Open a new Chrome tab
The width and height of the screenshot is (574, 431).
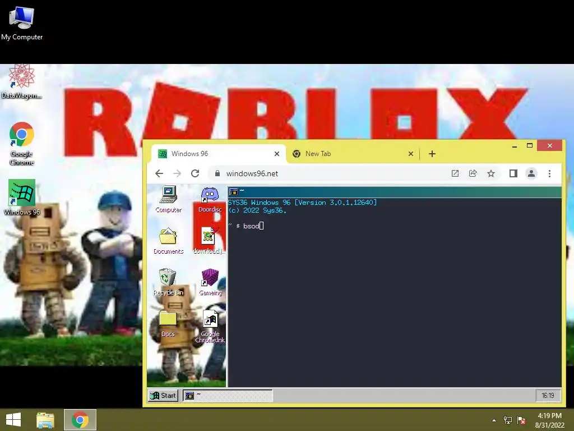click(432, 154)
